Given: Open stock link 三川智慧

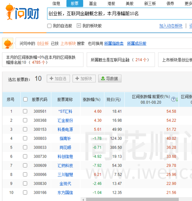Looking at the screenshot, I should point(65,174).
